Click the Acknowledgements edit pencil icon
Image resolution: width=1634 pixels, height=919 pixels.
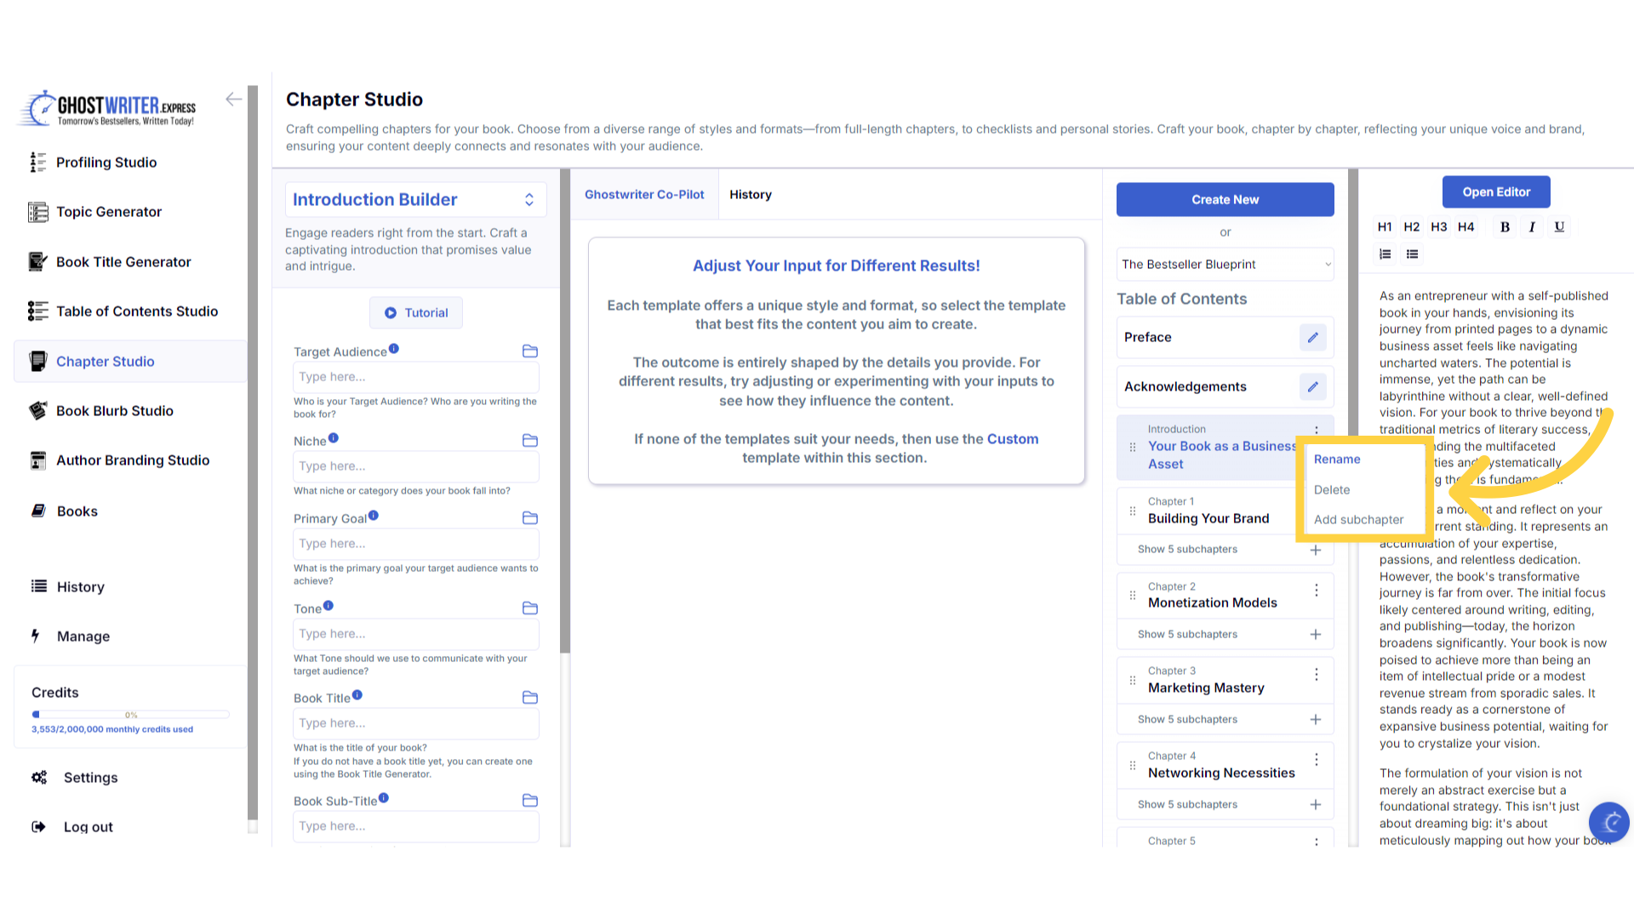click(1312, 386)
